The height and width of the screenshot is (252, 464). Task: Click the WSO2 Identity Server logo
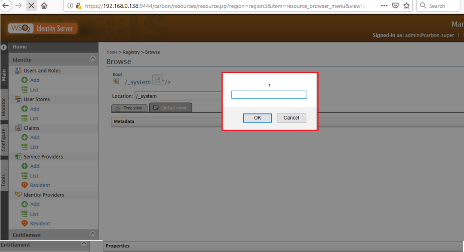click(x=42, y=28)
